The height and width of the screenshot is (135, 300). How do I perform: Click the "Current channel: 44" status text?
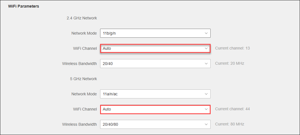[232, 109]
